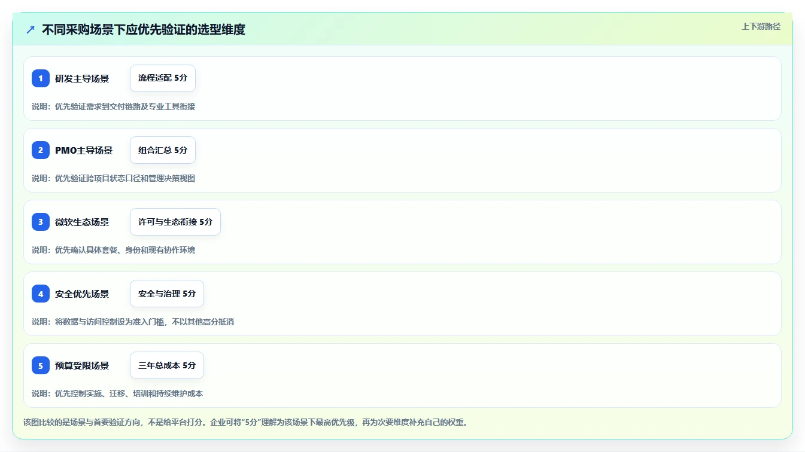Click the number 4 badge for 安全优先场景
The height and width of the screenshot is (452, 805).
pyautogui.click(x=41, y=294)
